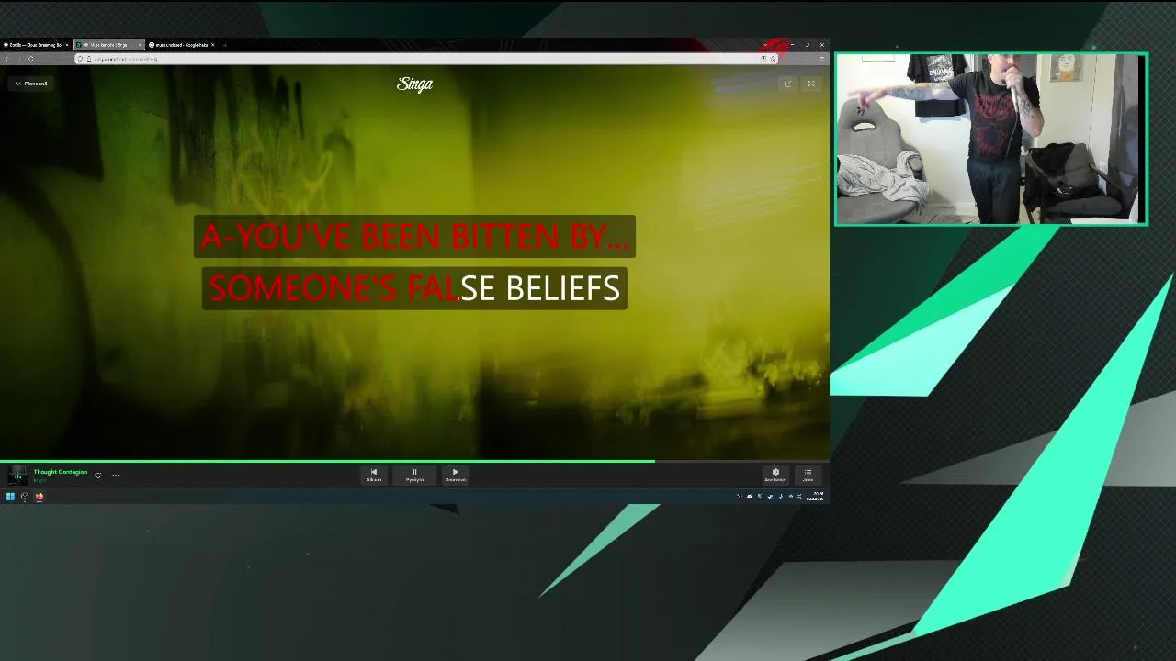Screen dimensions: 1176x661
Task: Switch to the Google search browser tab
Action: pyautogui.click(x=182, y=44)
